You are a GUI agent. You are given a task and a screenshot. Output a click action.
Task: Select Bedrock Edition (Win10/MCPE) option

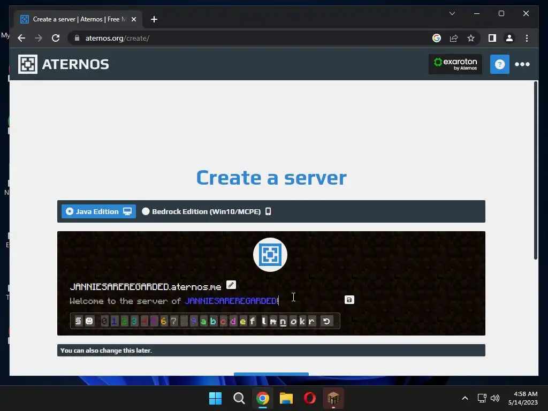tap(206, 211)
